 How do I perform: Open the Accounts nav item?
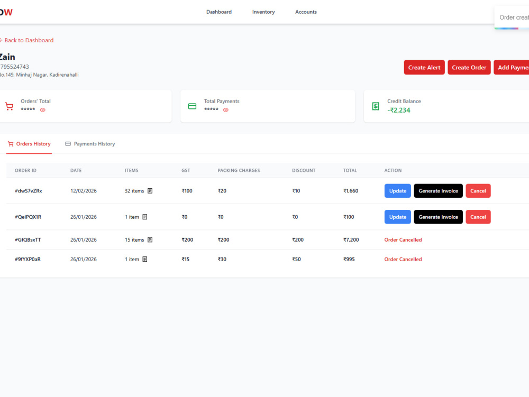tap(306, 12)
